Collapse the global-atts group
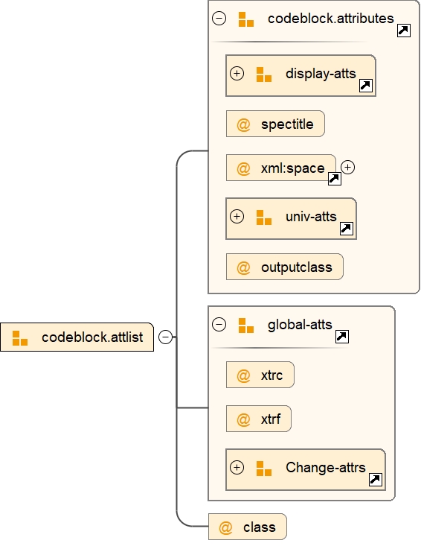421x546 pixels. click(219, 325)
